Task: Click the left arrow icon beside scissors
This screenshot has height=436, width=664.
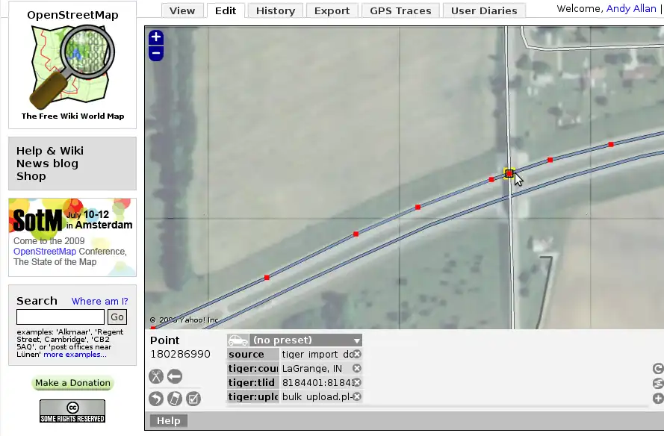Action: tap(175, 376)
